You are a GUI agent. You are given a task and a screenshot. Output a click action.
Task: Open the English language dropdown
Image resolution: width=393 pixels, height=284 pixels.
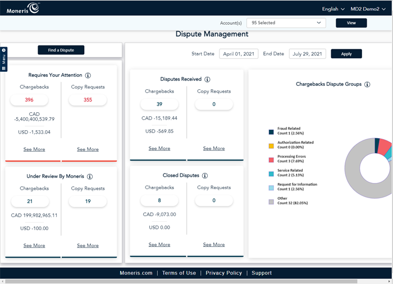click(333, 9)
